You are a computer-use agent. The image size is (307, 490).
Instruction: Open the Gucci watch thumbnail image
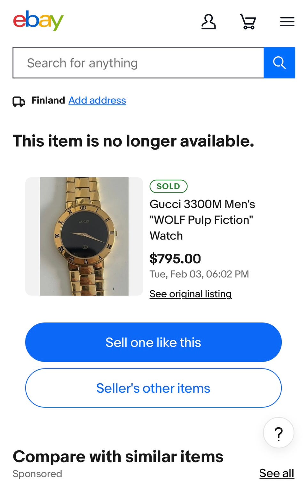coord(84,236)
